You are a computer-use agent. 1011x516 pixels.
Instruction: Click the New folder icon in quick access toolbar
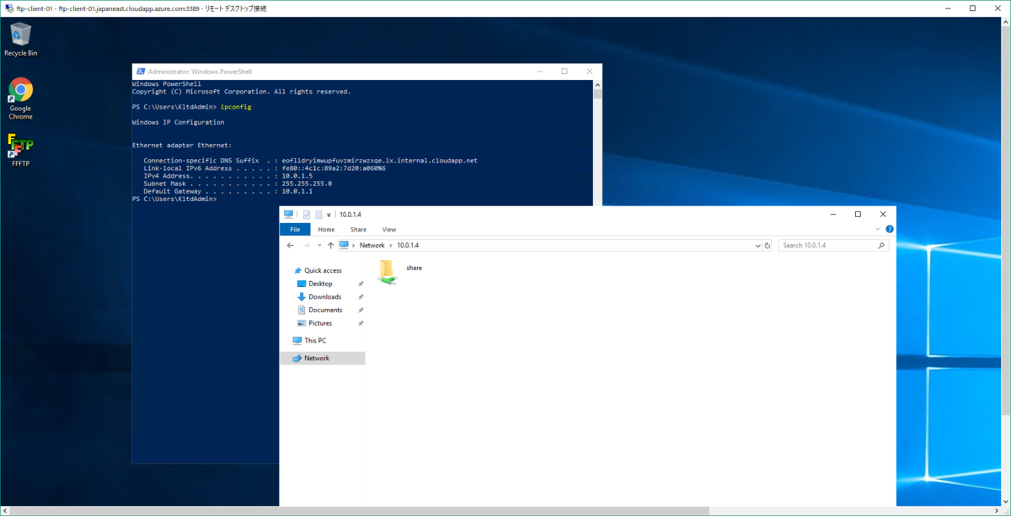318,215
